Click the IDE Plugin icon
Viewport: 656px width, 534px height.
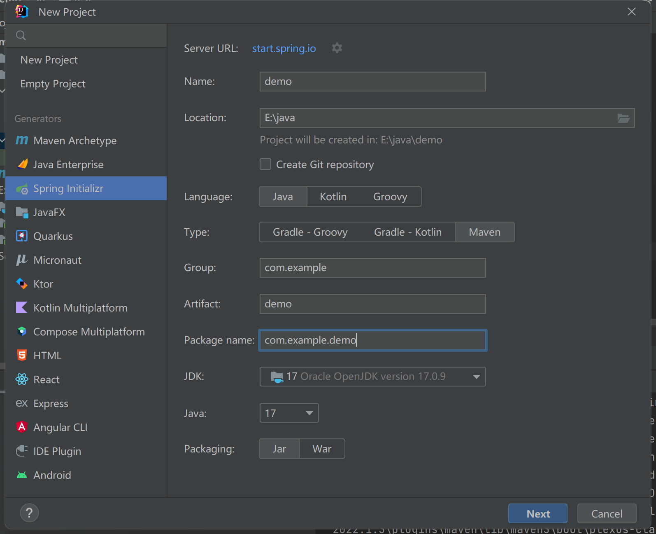[22, 451]
